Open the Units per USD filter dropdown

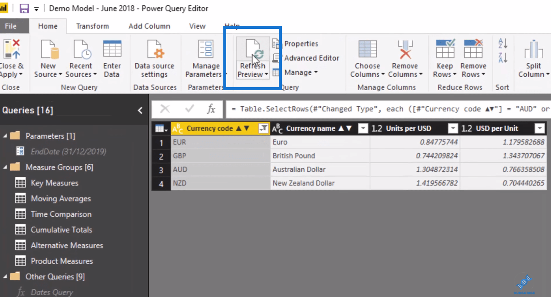[453, 129]
